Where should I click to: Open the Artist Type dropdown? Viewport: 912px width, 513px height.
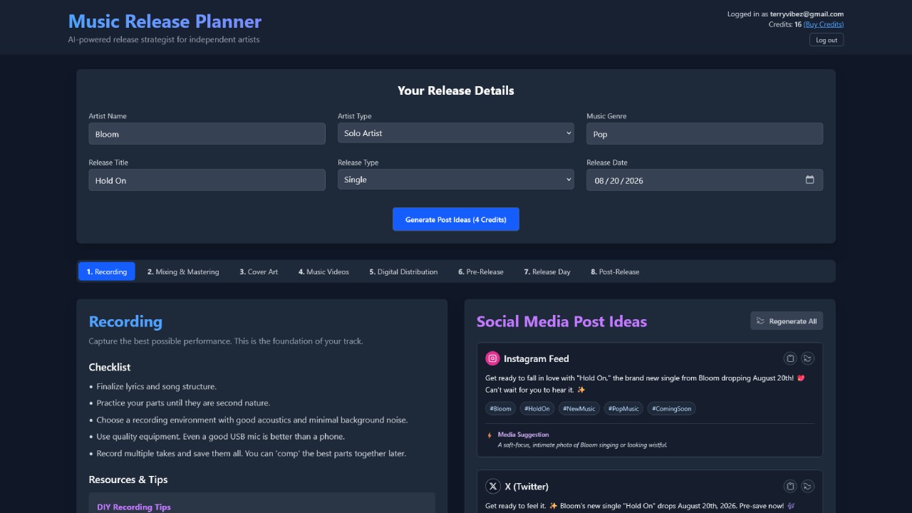click(x=455, y=133)
